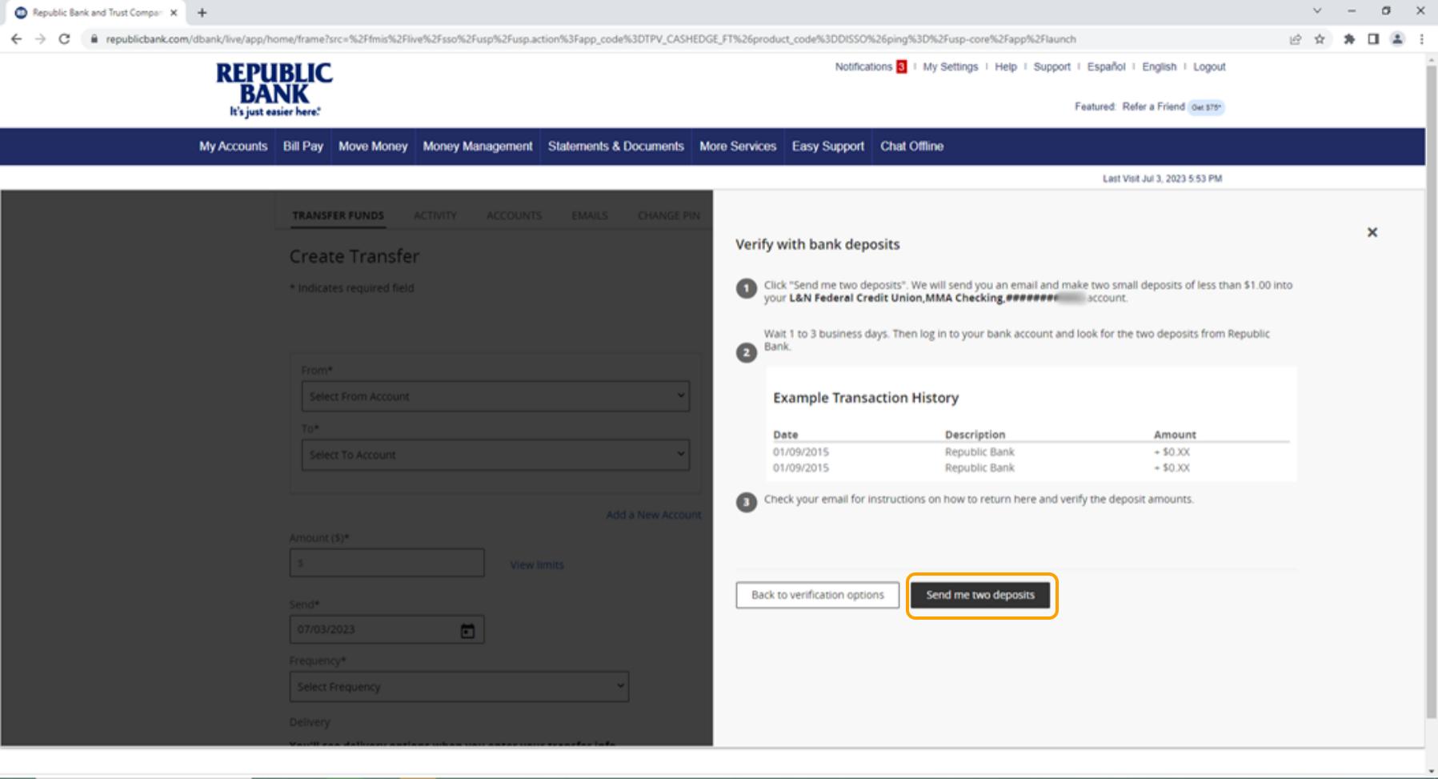1438x779 pixels.
Task: Bookmark page with star icon
Action: [x=1320, y=39]
